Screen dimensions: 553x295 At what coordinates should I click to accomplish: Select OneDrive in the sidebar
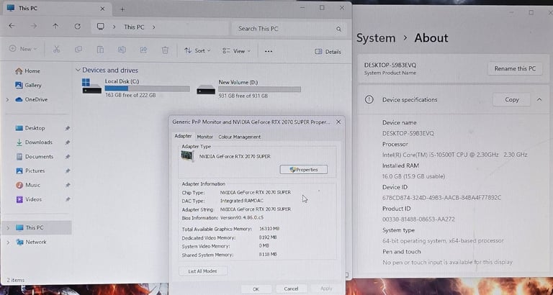32,99
